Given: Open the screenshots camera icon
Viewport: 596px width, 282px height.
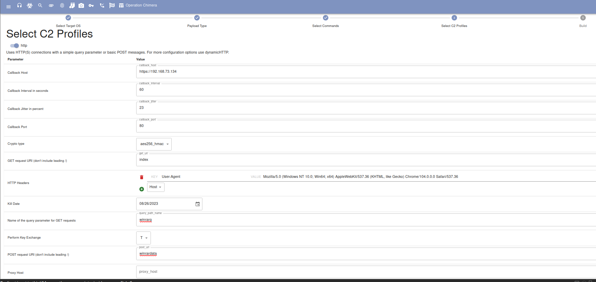Looking at the screenshot, I should (81, 5).
